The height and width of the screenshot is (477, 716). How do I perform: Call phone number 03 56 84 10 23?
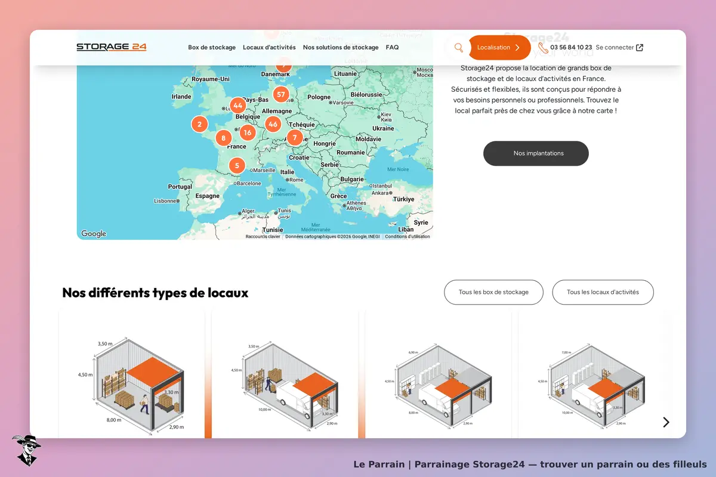571,48
